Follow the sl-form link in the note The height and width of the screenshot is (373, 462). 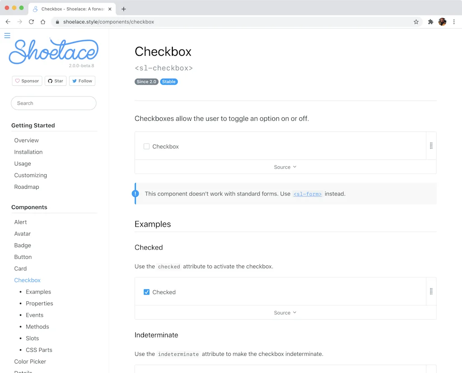(x=307, y=194)
